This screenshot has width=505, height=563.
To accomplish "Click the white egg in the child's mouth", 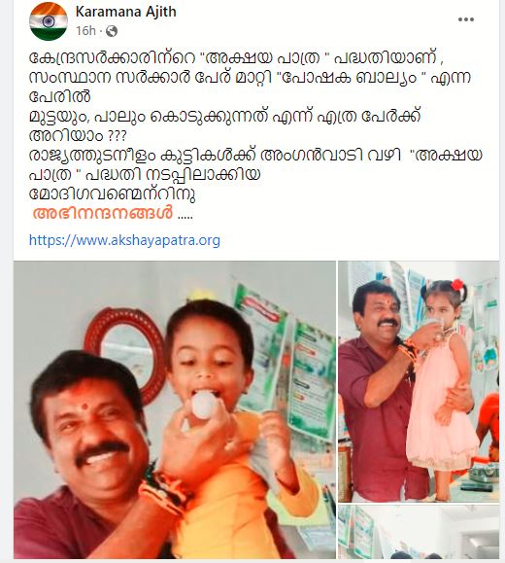I will [203, 405].
